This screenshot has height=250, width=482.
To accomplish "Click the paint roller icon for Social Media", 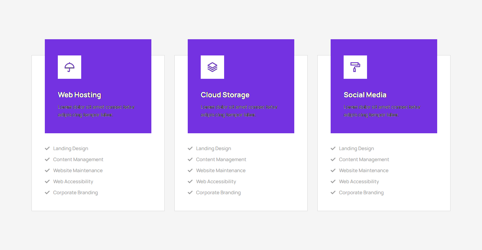I will 355,67.
